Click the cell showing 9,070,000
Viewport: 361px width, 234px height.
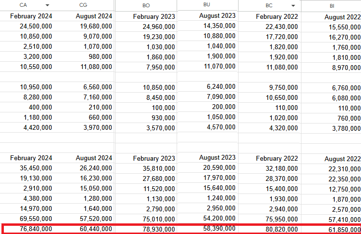(x=98, y=37)
